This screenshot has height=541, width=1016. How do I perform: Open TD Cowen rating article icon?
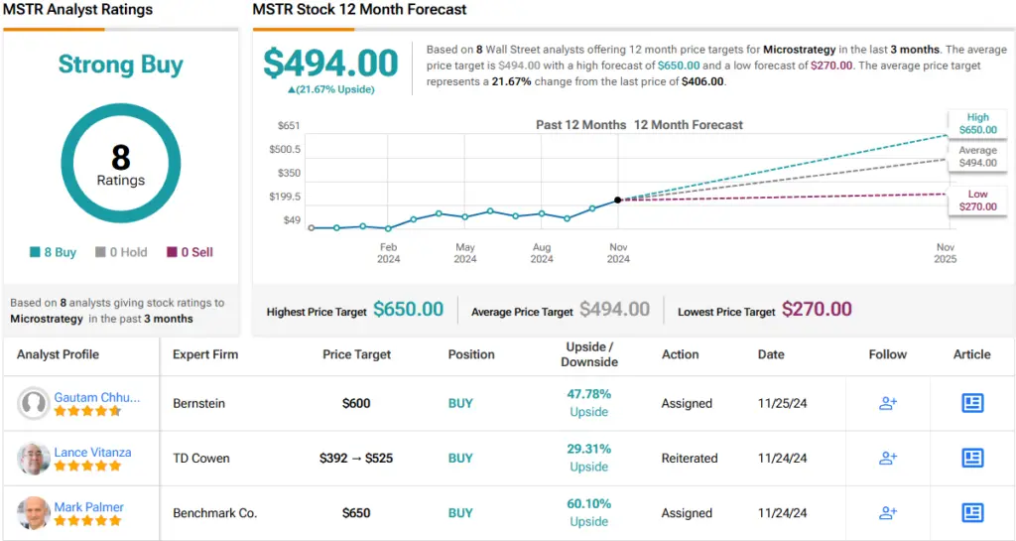[x=972, y=458]
